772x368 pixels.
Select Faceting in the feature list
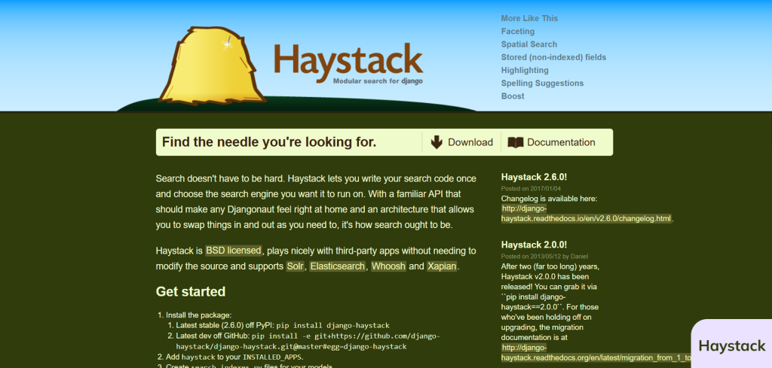click(x=518, y=32)
